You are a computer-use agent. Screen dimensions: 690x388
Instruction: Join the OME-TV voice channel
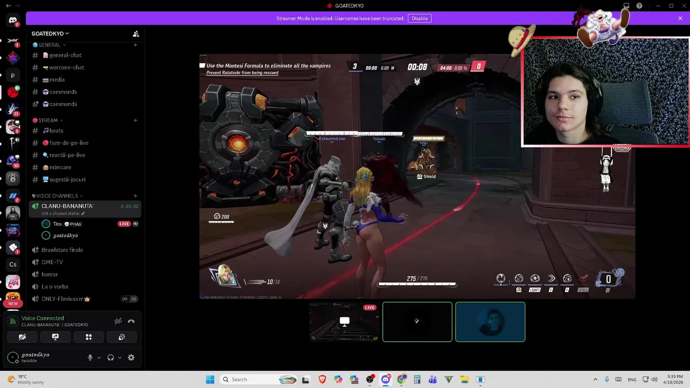pos(85,262)
